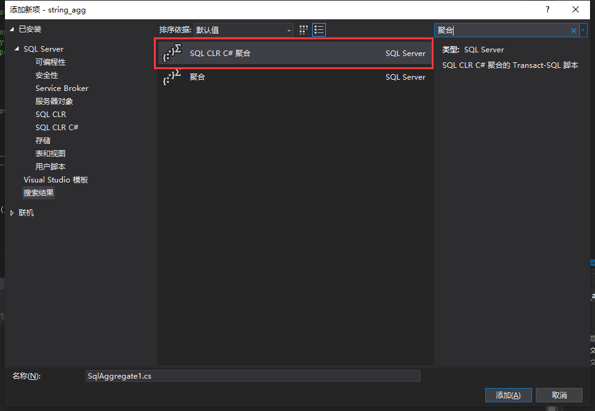Select the 已安装 tree item
This screenshot has width=595, height=411.
tap(30, 29)
